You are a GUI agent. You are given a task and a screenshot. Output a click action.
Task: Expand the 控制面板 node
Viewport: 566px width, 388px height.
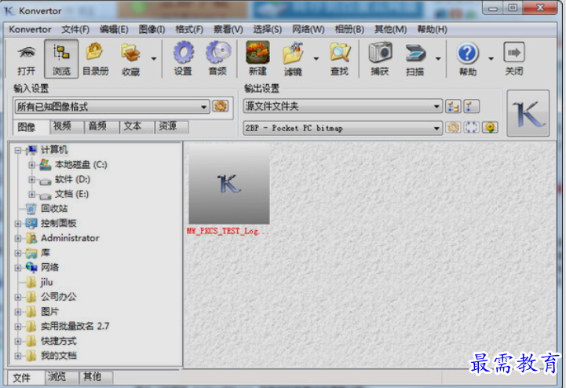18,224
